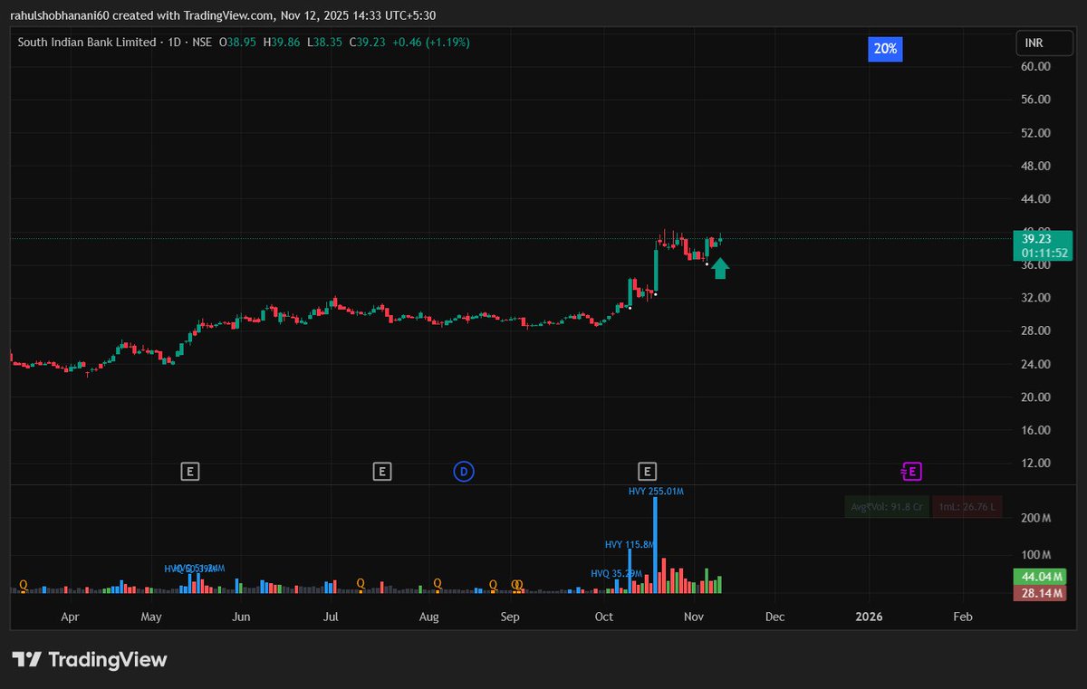Click the tallest blue volume bar
Image resolution: width=1087 pixels, height=689 pixels.
655,546
